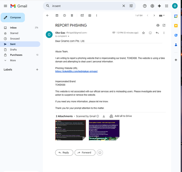The height and width of the screenshot is (172, 182).
Task: Print the REPORT PHISHING email
Action: pyautogui.click(x=158, y=25)
